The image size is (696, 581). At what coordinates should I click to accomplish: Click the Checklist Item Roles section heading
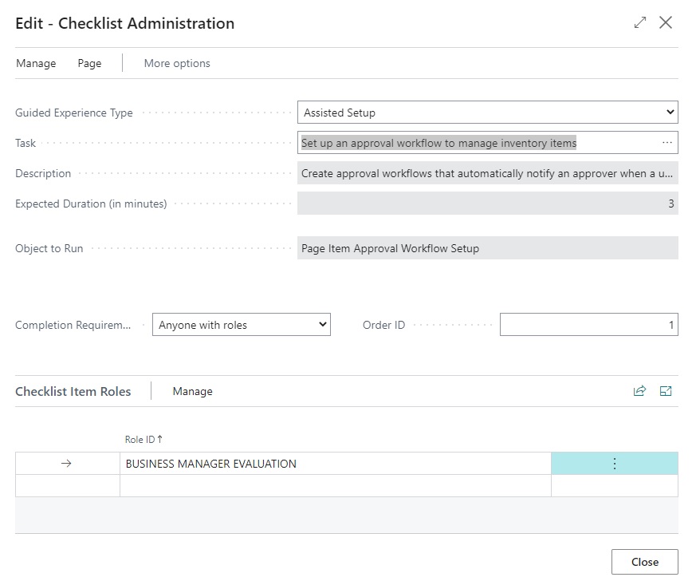73,391
